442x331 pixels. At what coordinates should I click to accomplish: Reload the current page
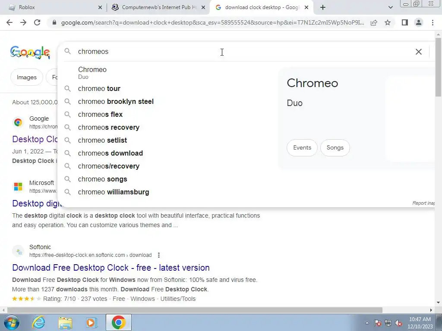click(x=37, y=22)
